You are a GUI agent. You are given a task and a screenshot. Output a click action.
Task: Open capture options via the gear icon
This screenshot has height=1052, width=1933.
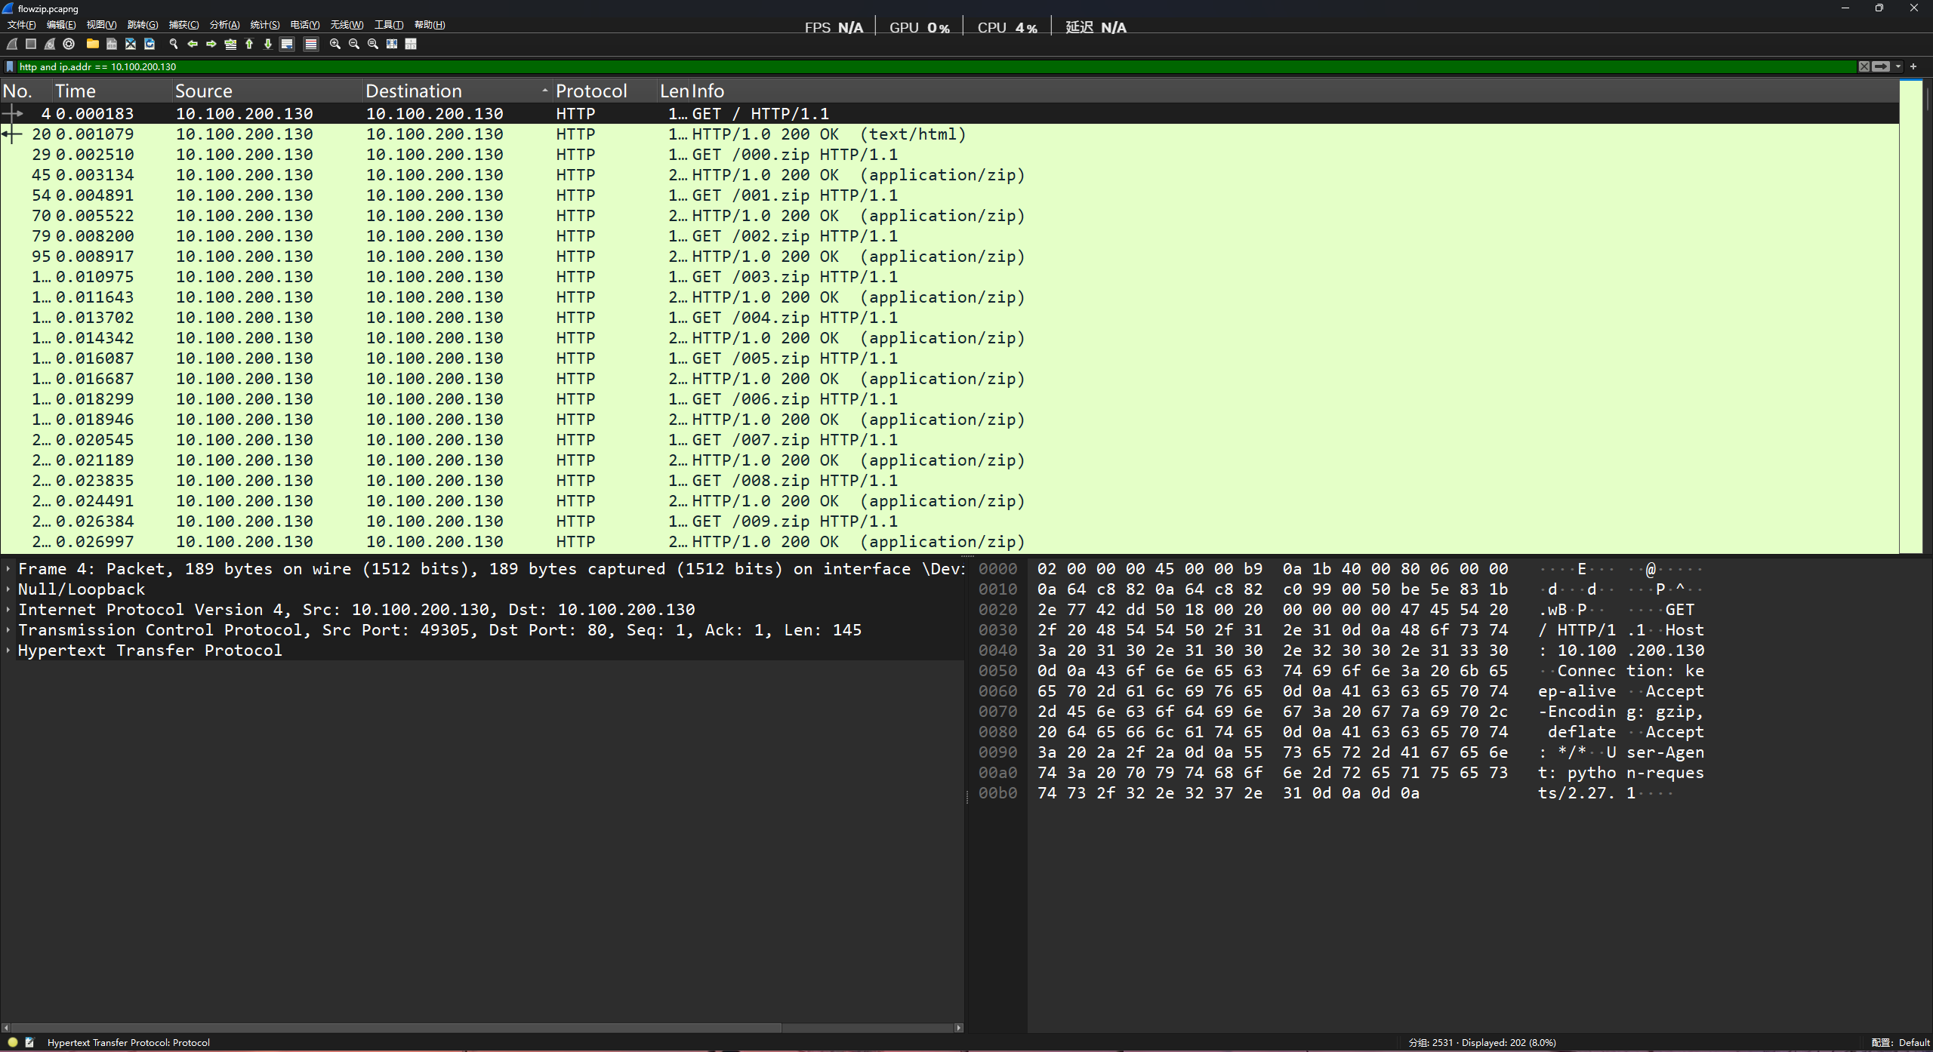pyautogui.click(x=69, y=44)
